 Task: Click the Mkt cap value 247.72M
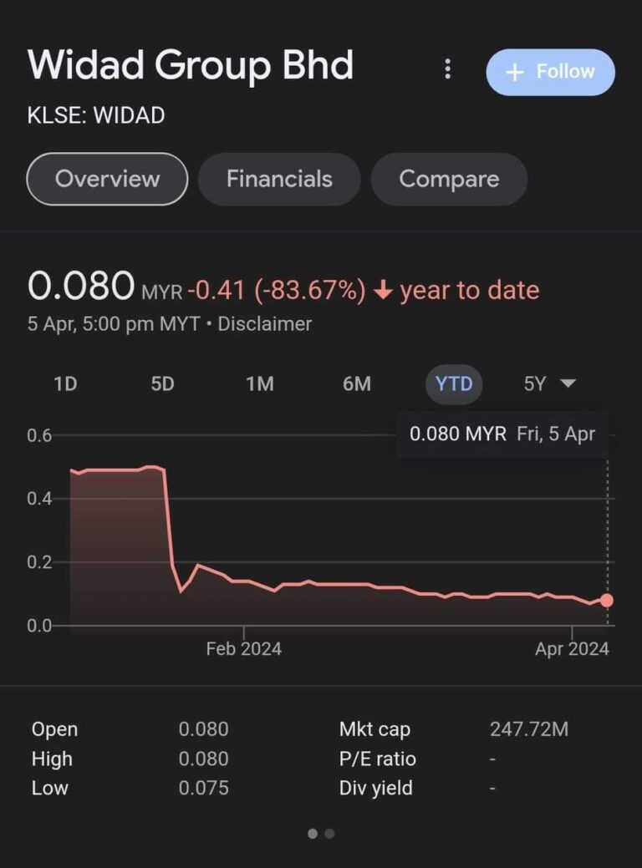coord(528,729)
